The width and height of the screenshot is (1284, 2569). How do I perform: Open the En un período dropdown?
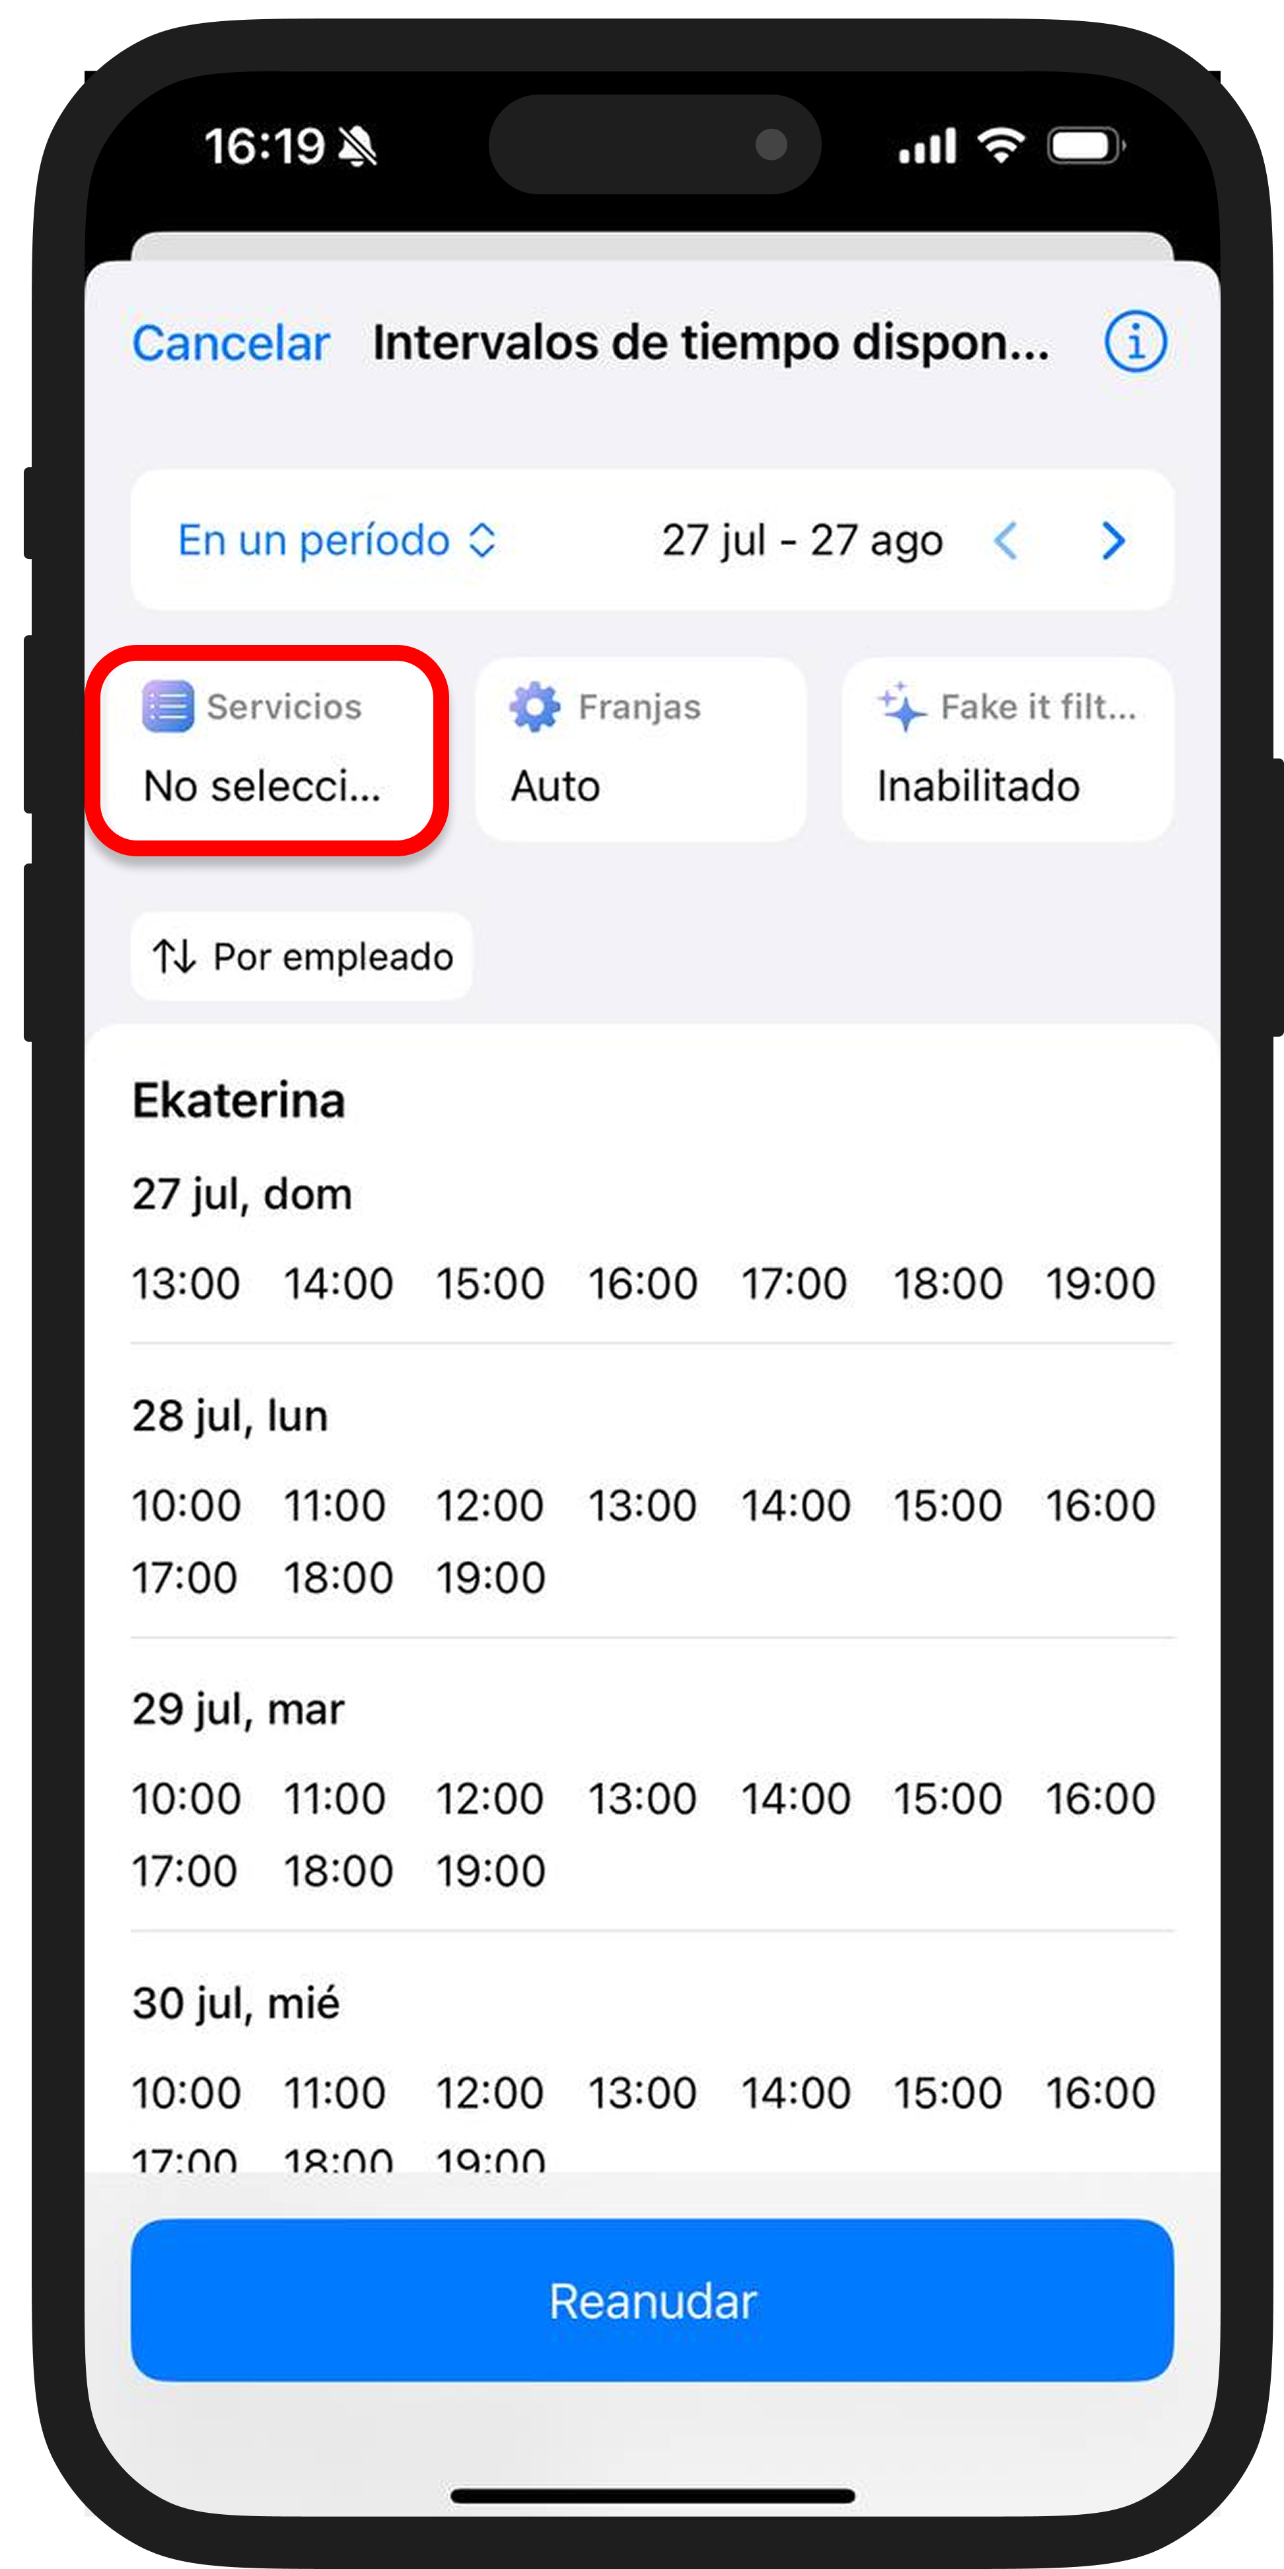tap(337, 540)
